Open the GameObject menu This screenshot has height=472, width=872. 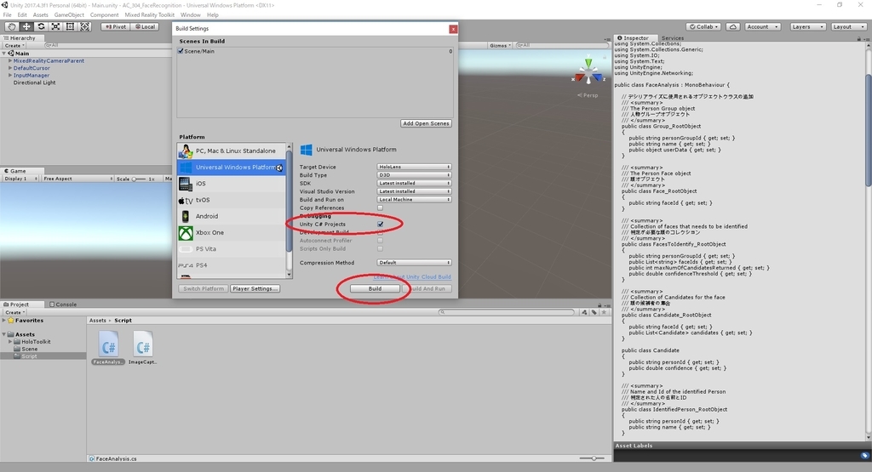pos(68,15)
